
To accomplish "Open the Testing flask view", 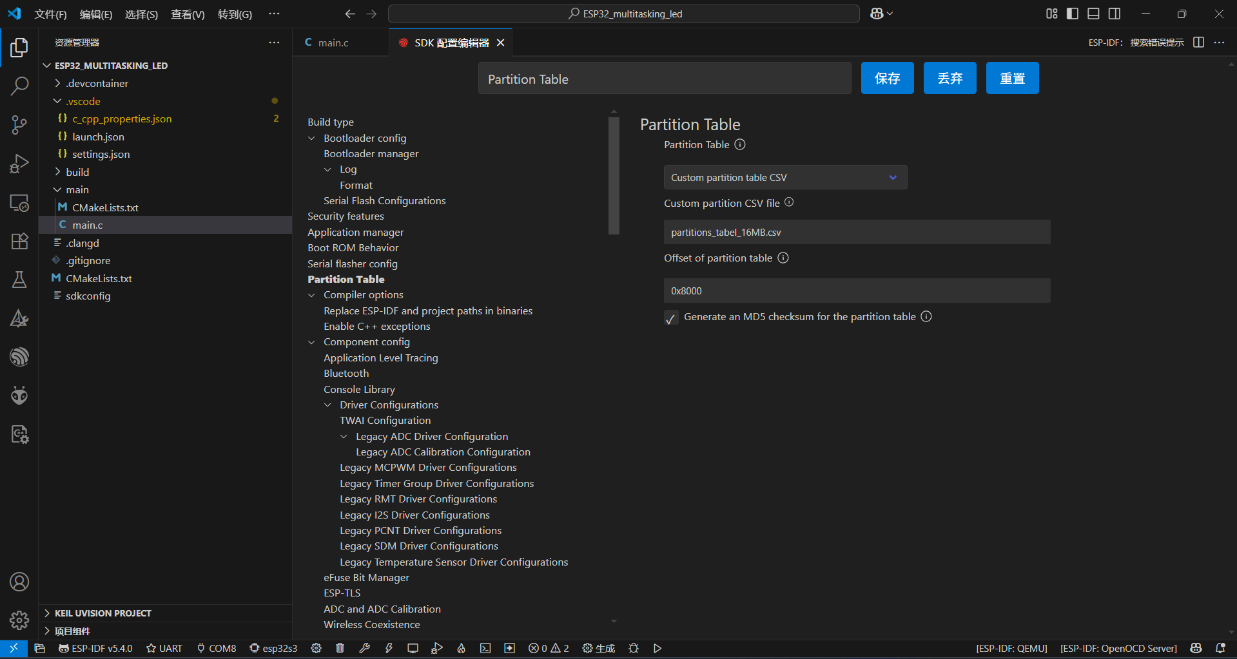I will click(x=19, y=280).
